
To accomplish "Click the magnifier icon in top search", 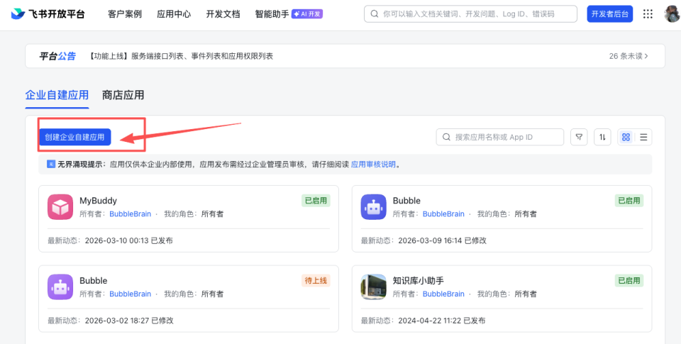I will pos(375,14).
